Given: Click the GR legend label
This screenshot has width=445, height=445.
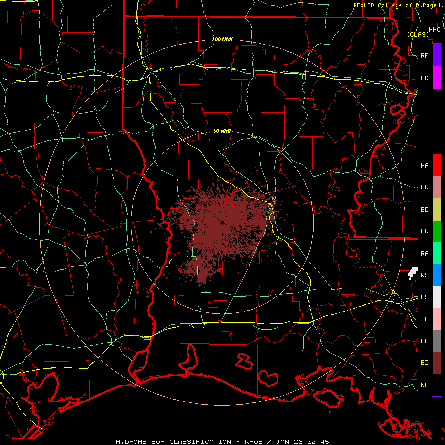Looking at the screenshot, I should 425,187.
